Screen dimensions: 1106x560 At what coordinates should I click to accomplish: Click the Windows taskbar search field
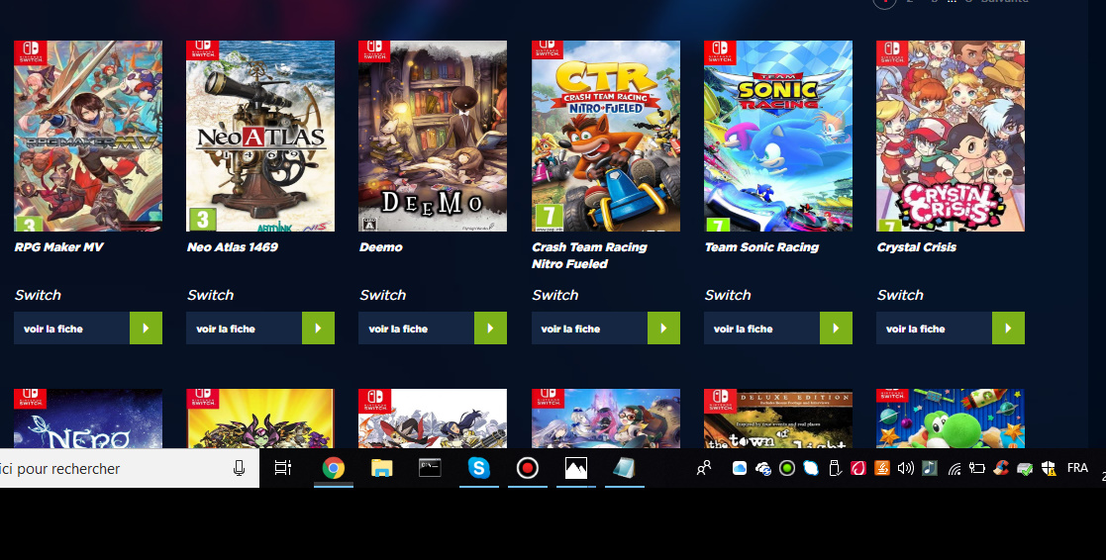click(109, 469)
